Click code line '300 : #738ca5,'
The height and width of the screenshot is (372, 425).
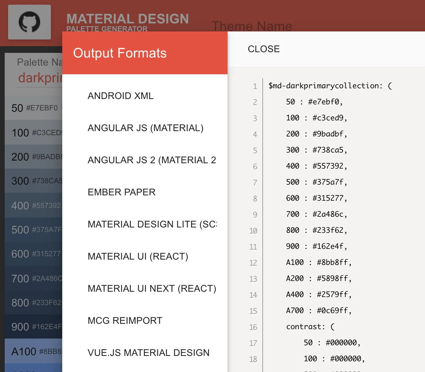(317, 150)
